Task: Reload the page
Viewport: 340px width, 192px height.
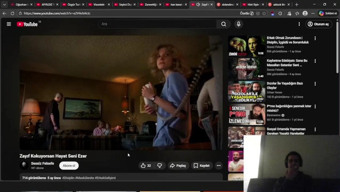Action: point(12,13)
